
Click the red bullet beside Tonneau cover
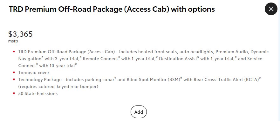click(14, 73)
